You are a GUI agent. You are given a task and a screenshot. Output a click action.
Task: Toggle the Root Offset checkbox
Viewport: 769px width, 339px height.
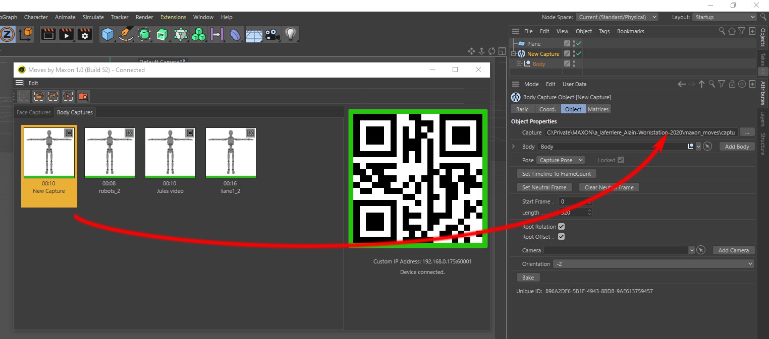click(561, 237)
